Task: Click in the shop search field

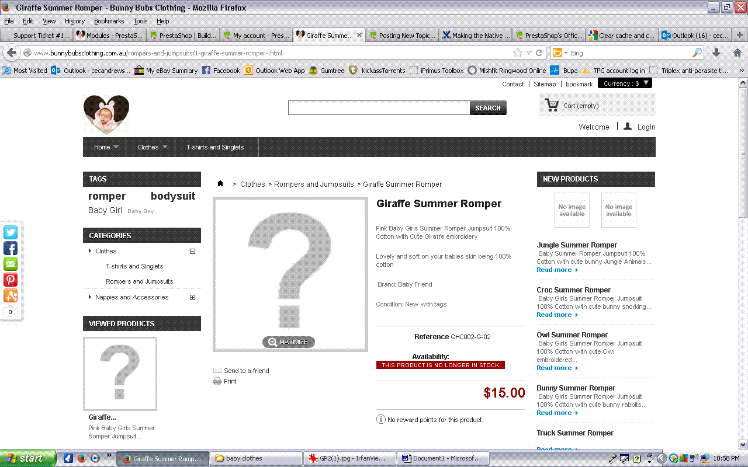Action: [x=379, y=108]
